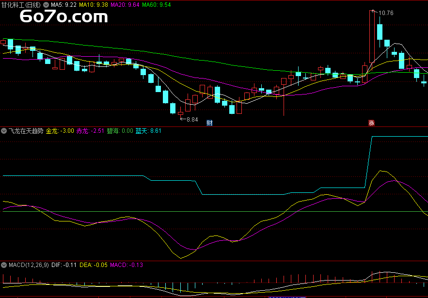The height and width of the screenshot is (298, 428).
Task: Select the 甘化科工(日线) title text
Action: click(21, 5)
